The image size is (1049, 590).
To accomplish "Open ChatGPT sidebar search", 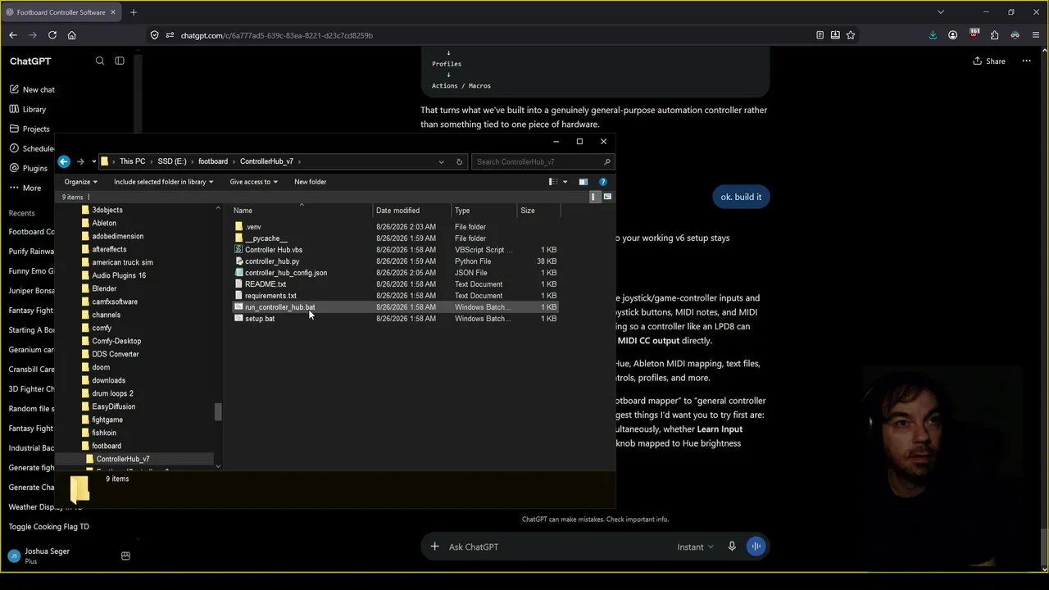I will pos(100,61).
